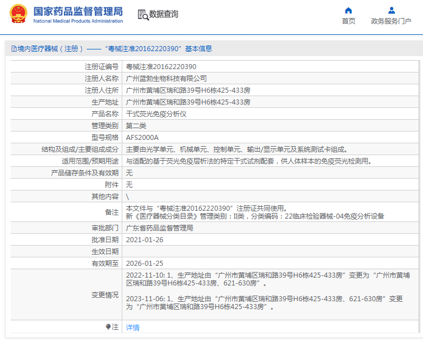Click the 变更情况 label
The width and height of the screenshot is (423, 340).
pos(105,295)
